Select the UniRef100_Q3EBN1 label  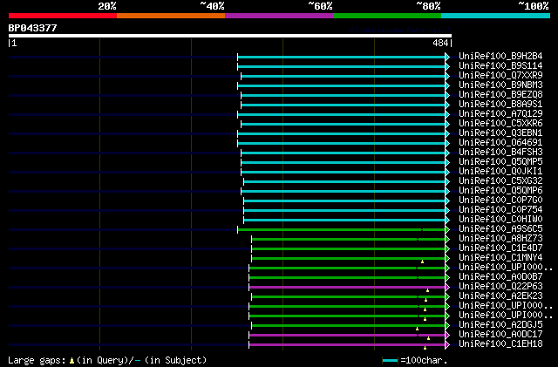(500, 133)
